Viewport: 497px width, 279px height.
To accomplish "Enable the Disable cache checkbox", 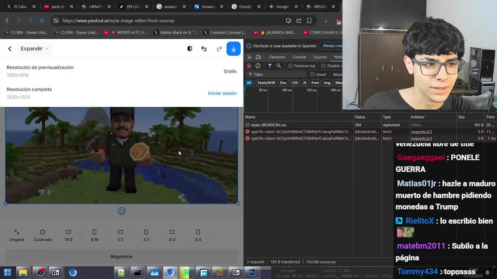I will point(323,66).
